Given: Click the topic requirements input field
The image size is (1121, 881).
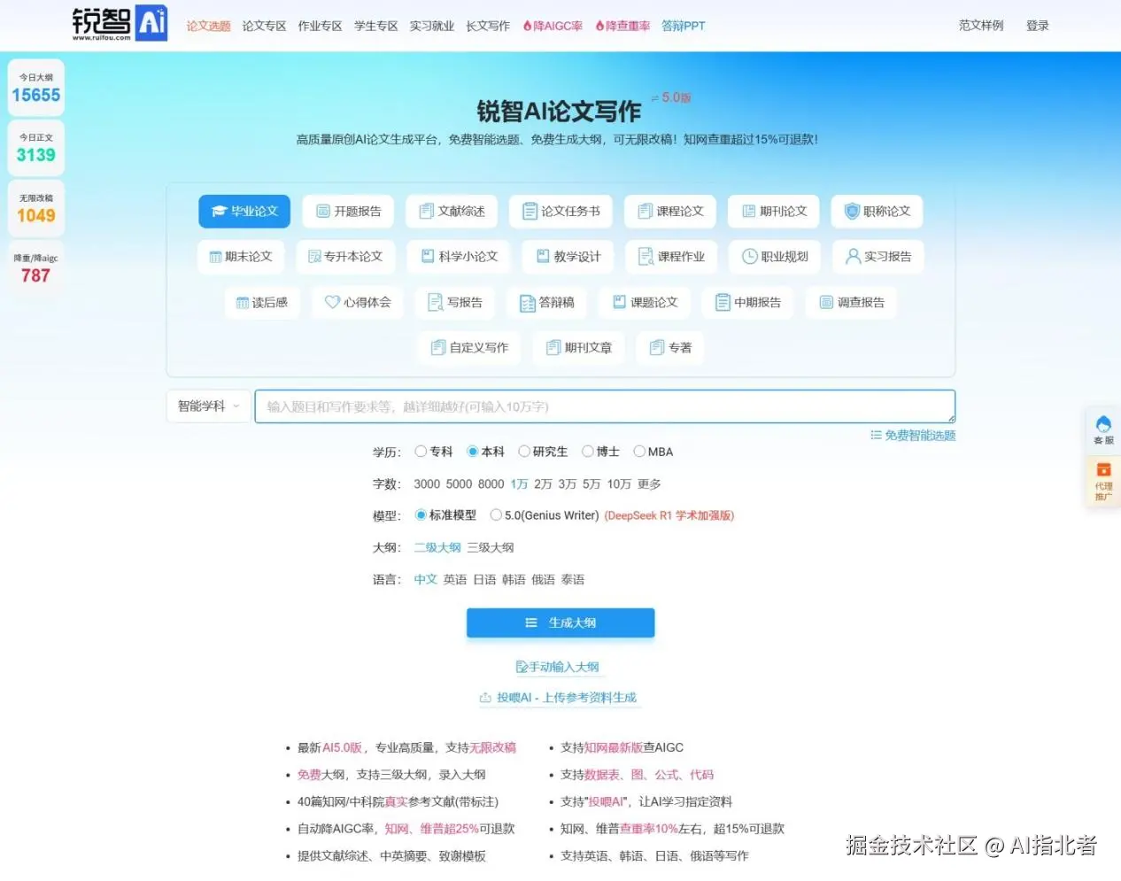Looking at the screenshot, I should [x=605, y=406].
